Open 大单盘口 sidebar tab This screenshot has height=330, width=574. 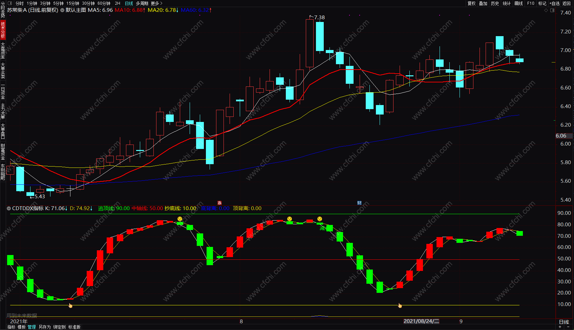point(3,132)
